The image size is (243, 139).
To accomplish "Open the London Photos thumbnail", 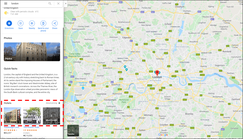I will click(x=32, y=52).
